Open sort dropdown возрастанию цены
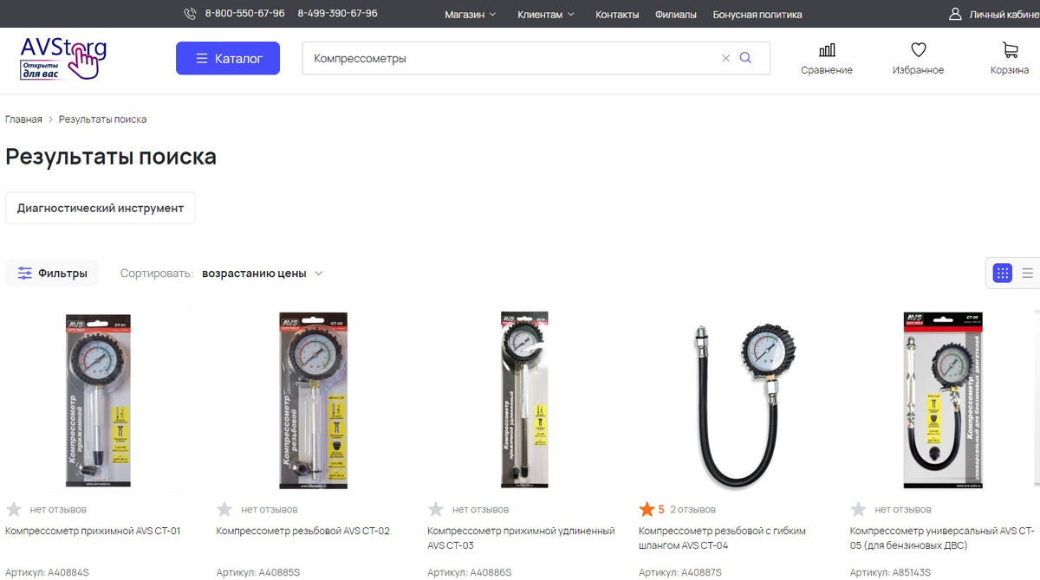The height and width of the screenshot is (580, 1040). pos(263,274)
